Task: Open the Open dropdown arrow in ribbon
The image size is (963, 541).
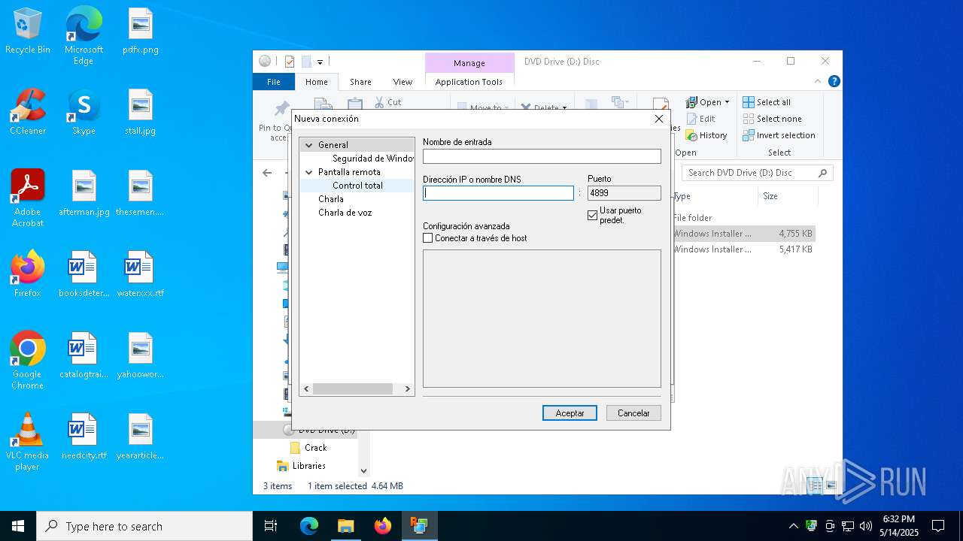Action: coord(727,102)
